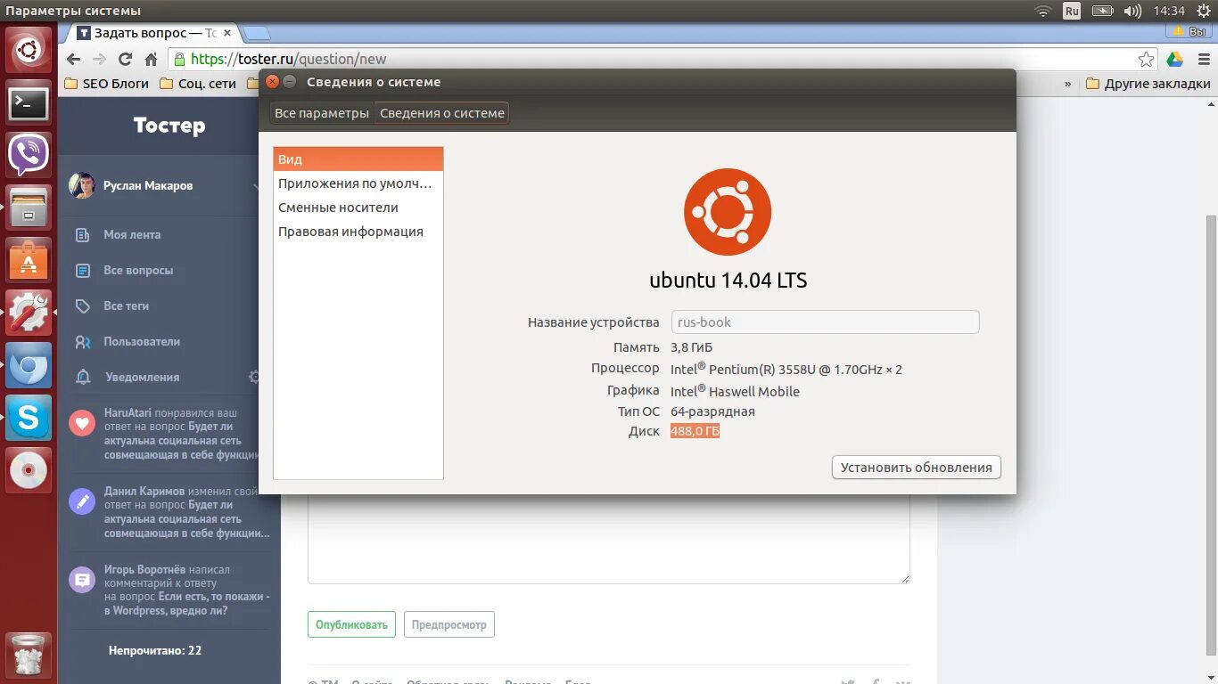1218x684 pixels.
Task: Open the Игорь Воротнёв comment notification
Action: 169,590
